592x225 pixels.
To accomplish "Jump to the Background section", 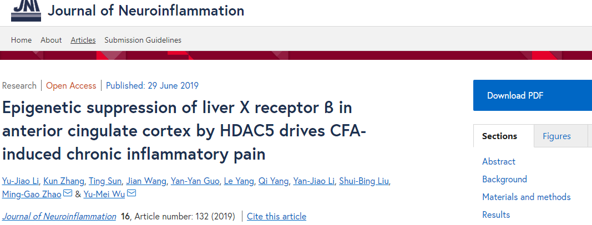I will point(504,179).
